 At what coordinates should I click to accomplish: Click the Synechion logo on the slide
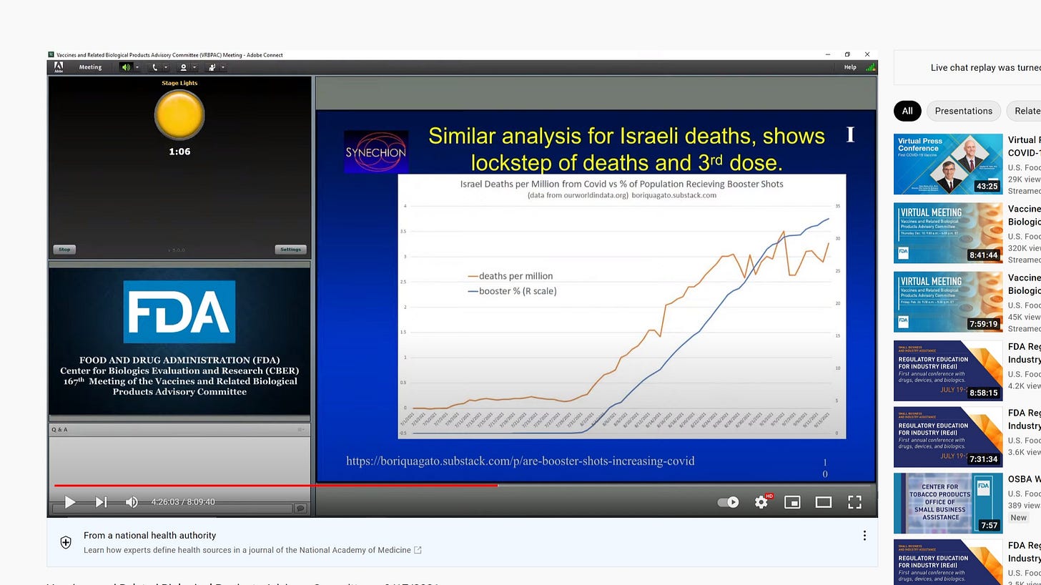(376, 152)
